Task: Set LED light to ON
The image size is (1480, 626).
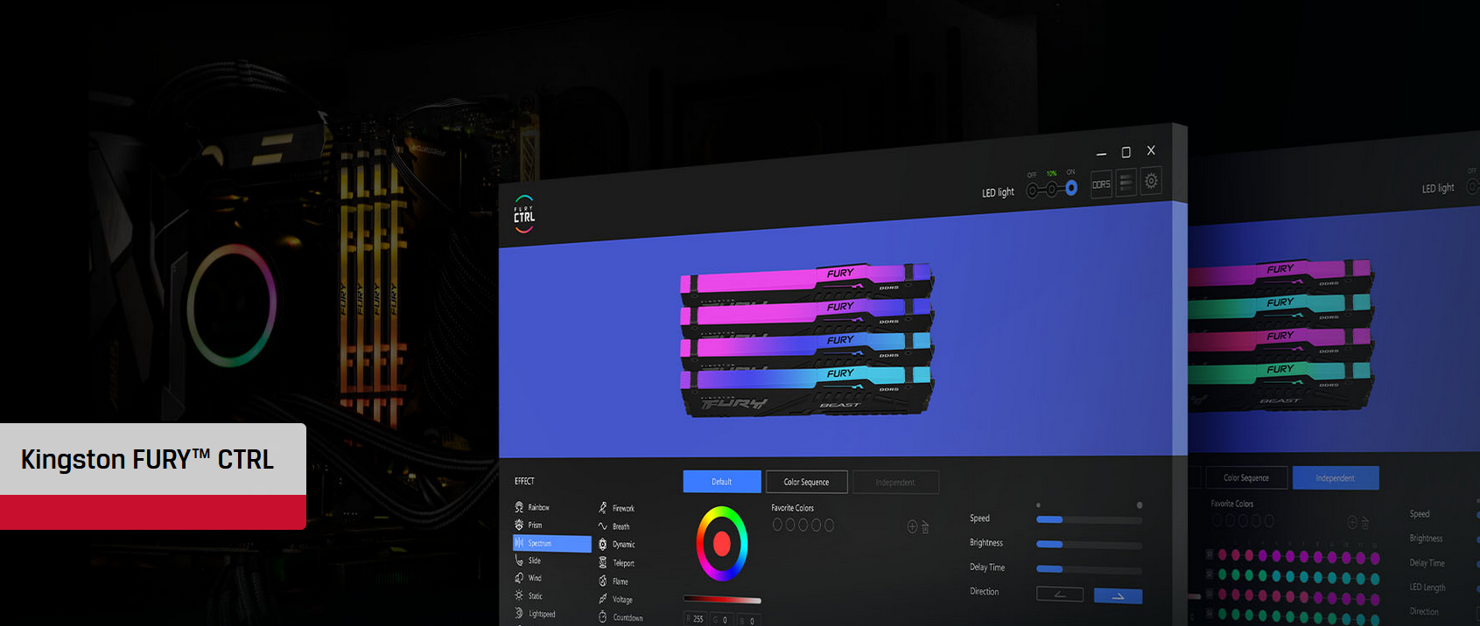Action: [x=1071, y=188]
